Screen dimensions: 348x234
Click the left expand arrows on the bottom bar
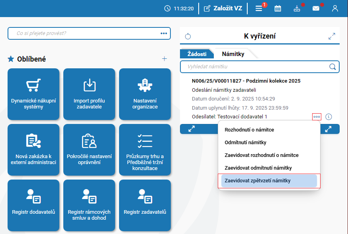click(x=192, y=129)
